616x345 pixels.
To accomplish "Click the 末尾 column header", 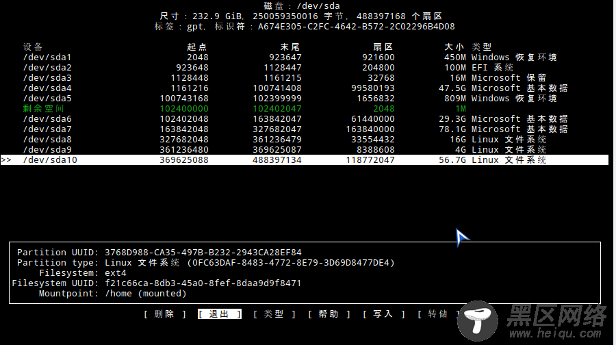I will 290,47.
